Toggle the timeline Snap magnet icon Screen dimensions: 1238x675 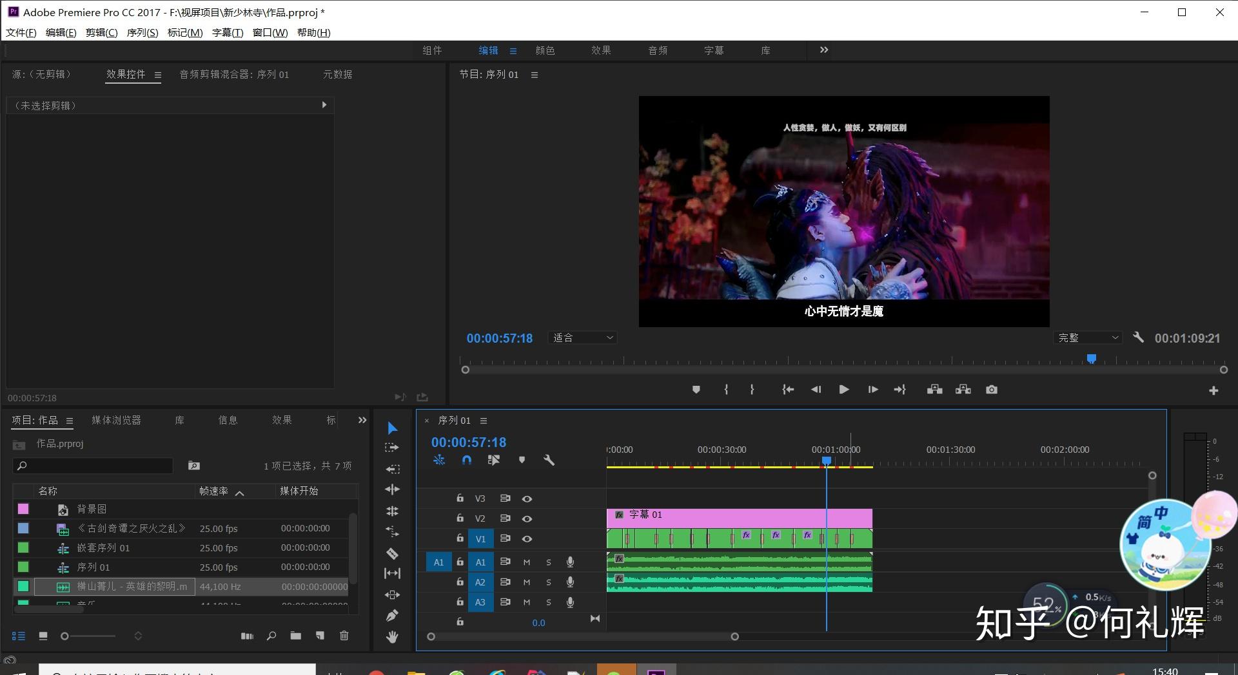tap(467, 460)
